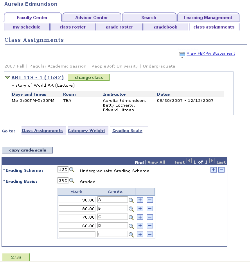Viewport: 250px width, 262px height.
Task: Collapse the ART 113 class details
Action: (x=7, y=78)
